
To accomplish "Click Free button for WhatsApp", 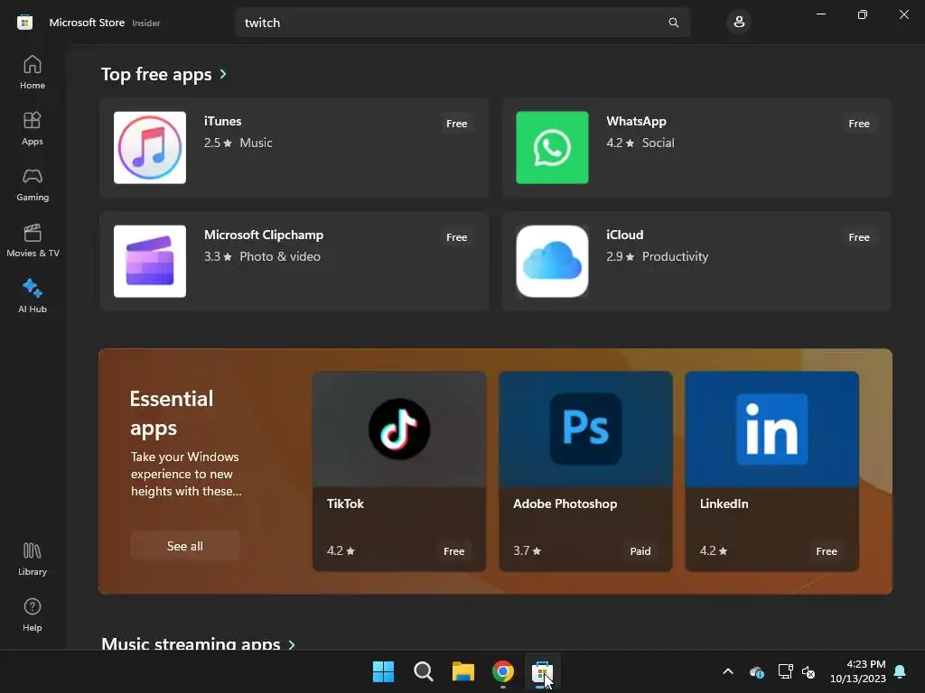I will point(859,124).
